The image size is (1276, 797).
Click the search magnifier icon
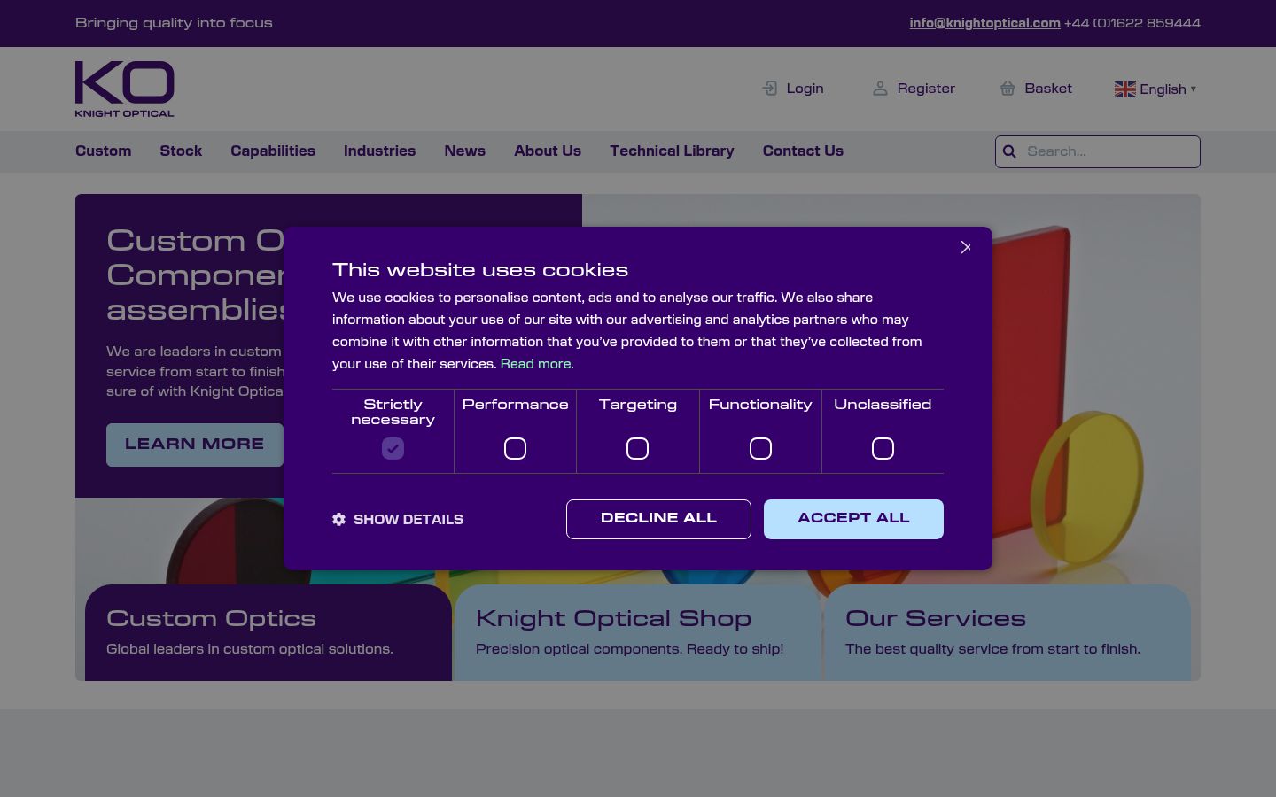coord(1009,151)
